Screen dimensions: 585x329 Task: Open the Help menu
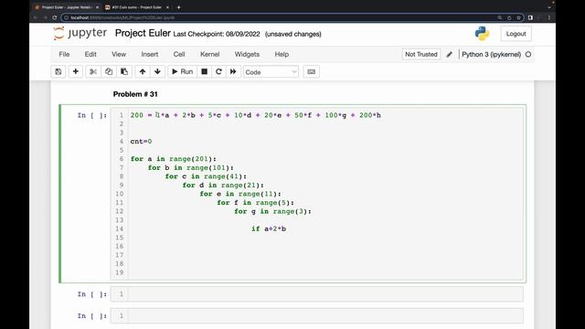tap(282, 54)
